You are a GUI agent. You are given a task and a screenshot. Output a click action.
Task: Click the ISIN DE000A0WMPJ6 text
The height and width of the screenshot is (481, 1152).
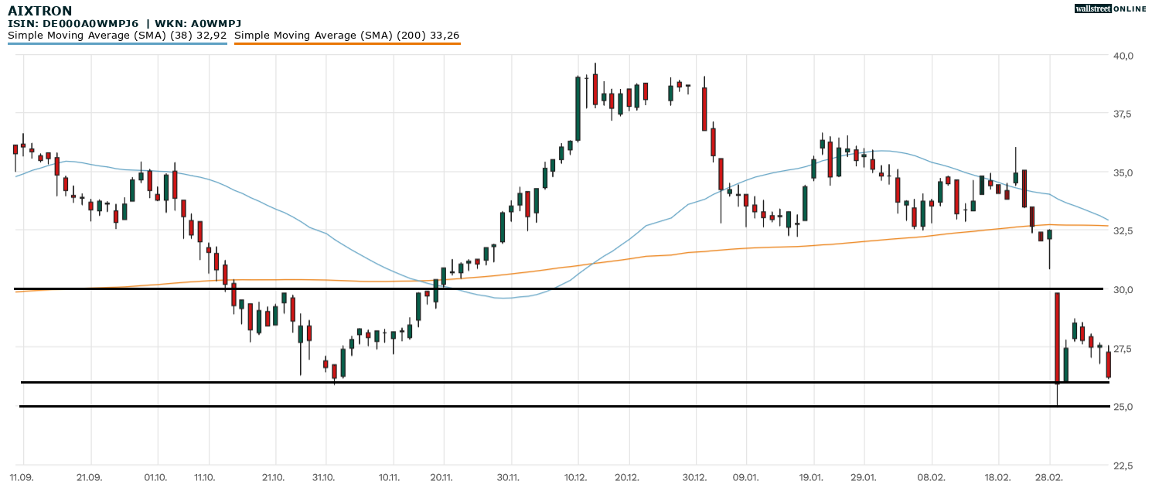[x=73, y=23]
